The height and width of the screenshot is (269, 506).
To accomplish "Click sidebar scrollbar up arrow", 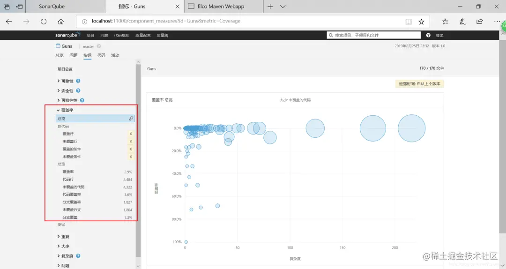I will tap(138, 62).
